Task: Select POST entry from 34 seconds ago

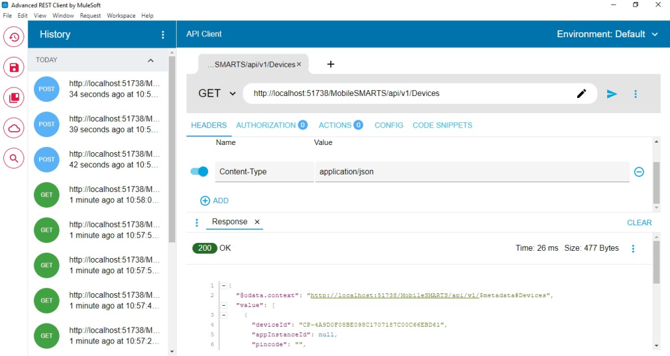Action: [x=97, y=89]
